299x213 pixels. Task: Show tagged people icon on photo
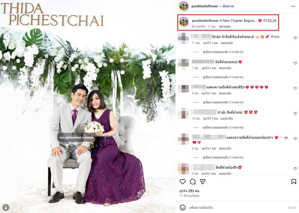(x=6, y=207)
